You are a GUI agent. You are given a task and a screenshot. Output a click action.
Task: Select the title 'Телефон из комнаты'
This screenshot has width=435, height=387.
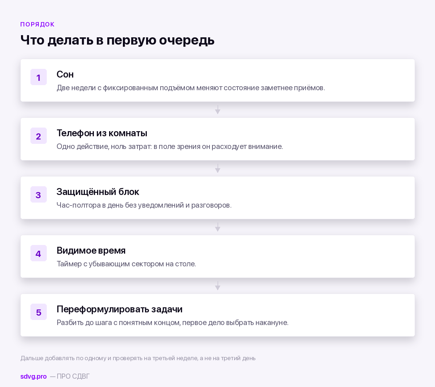pos(102,133)
